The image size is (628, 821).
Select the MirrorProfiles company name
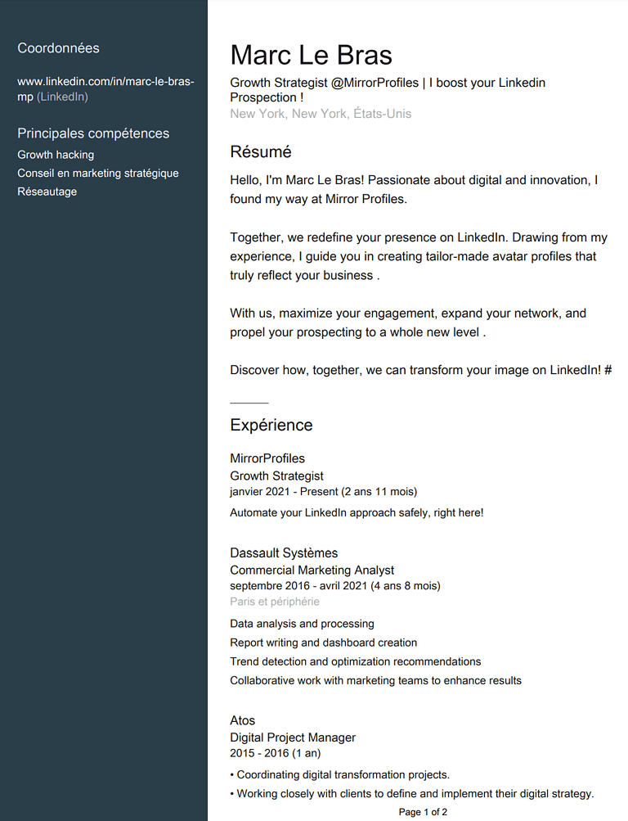pos(267,458)
